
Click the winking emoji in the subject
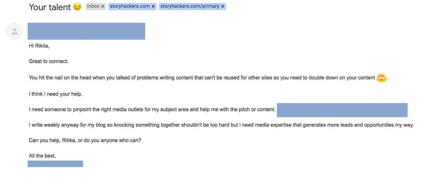(x=77, y=7)
